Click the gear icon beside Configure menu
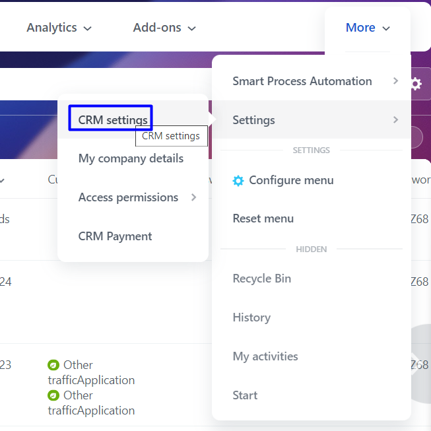The height and width of the screenshot is (431, 431). [x=238, y=180]
